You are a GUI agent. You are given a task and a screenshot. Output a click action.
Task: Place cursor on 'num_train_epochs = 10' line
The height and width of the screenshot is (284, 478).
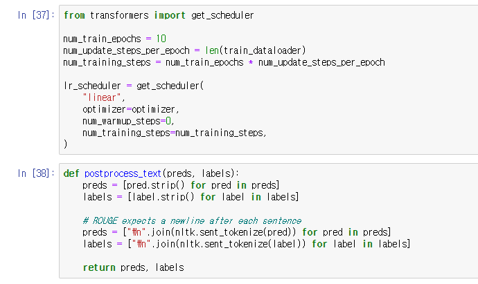(114, 39)
